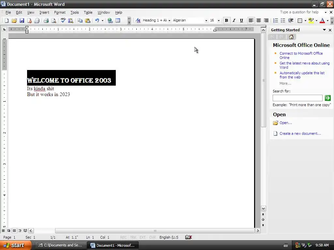
Task: Undo the last action with arrow icon
Action: click(x=97, y=21)
